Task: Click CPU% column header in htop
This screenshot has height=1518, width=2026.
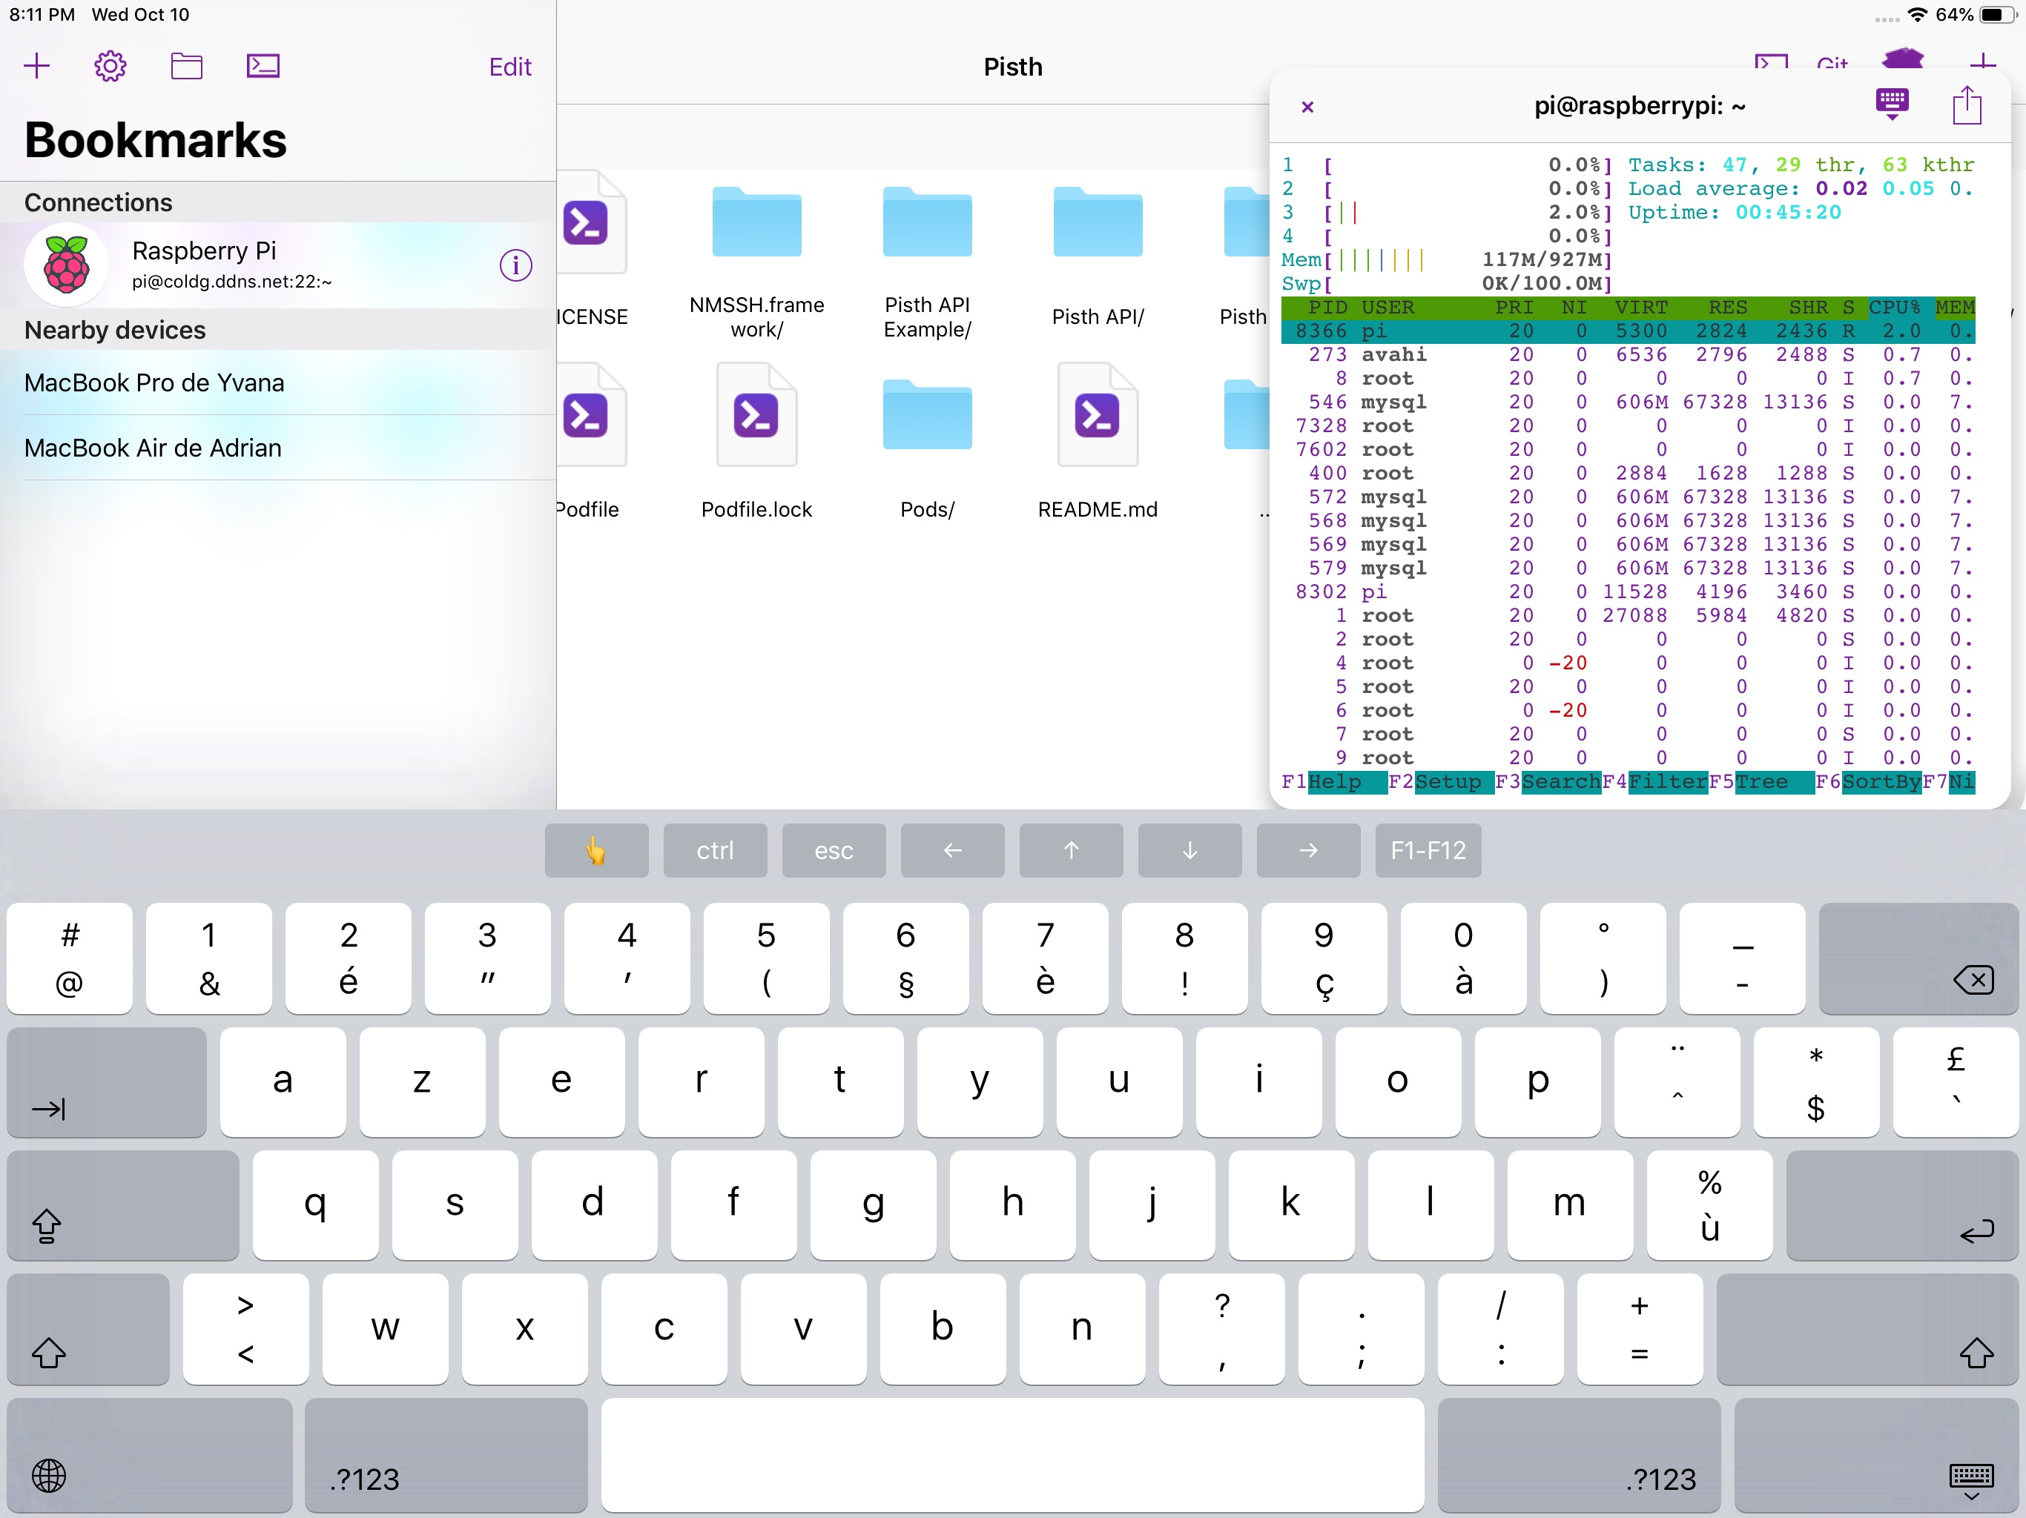Action: pyautogui.click(x=1894, y=308)
